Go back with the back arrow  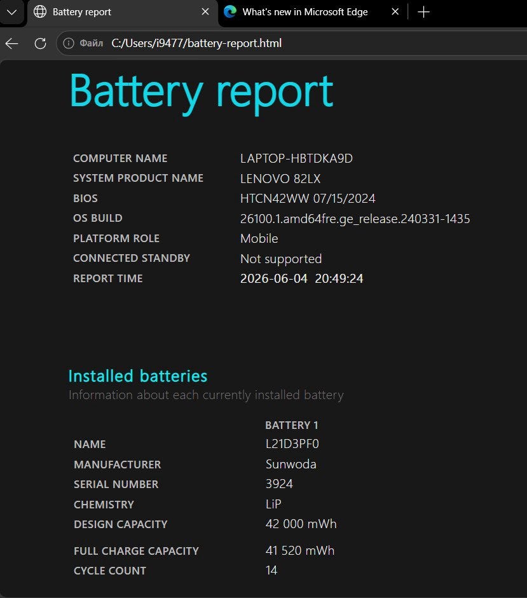coord(12,43)
